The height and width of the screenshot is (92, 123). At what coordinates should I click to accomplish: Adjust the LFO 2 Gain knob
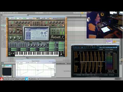click(x=42, y=45)
